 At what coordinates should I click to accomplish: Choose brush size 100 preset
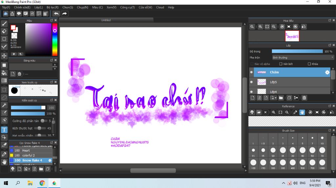click(x=253, y=162)
